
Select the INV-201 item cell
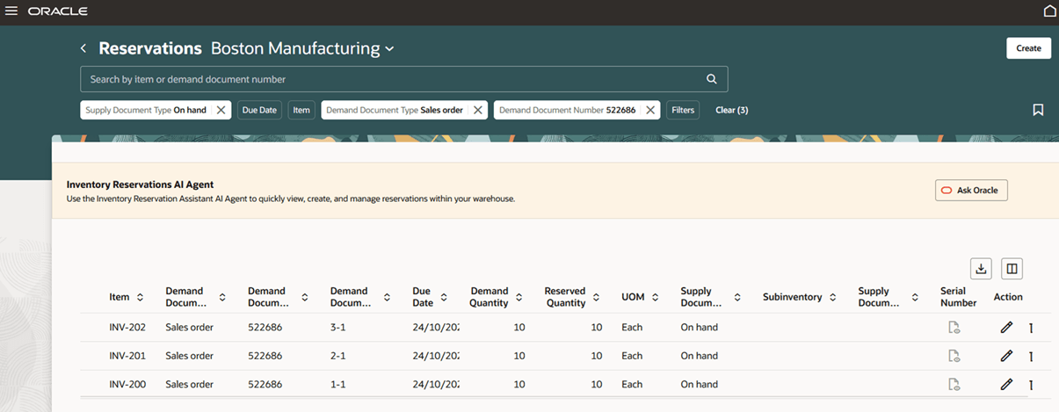click(127, 356)
